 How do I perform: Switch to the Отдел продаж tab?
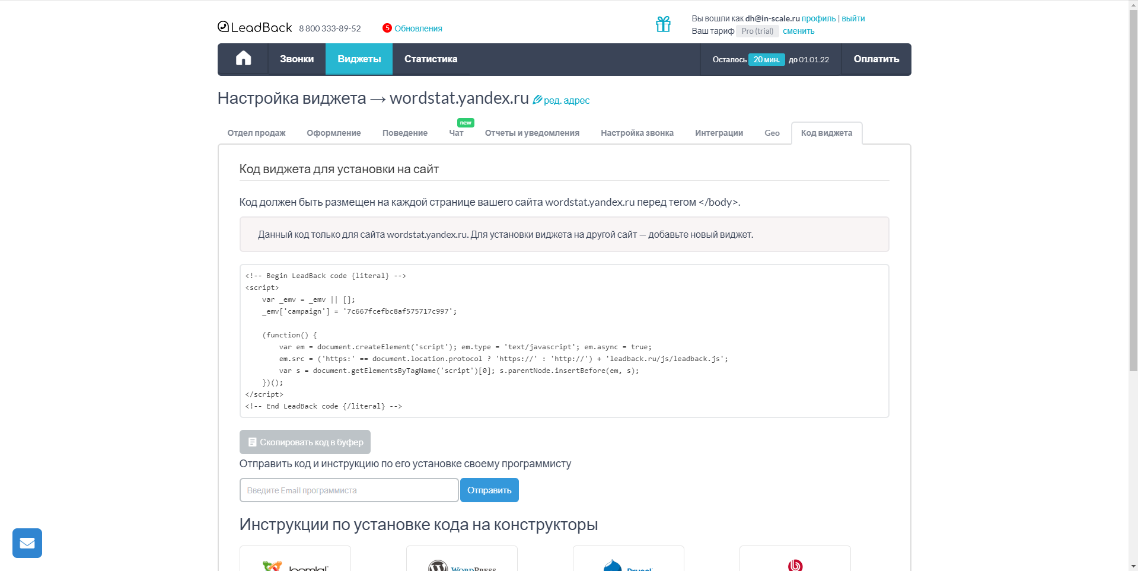tap(256, 133)
